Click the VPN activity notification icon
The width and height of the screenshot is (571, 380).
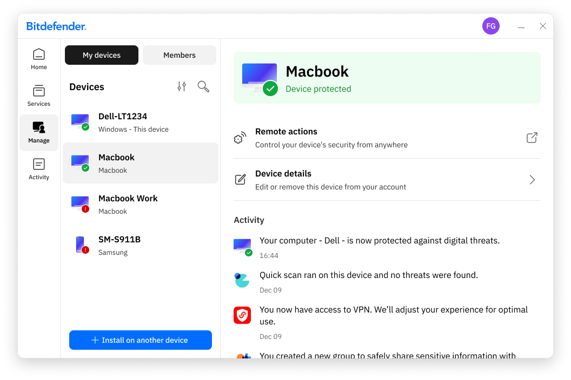(242, 315)
